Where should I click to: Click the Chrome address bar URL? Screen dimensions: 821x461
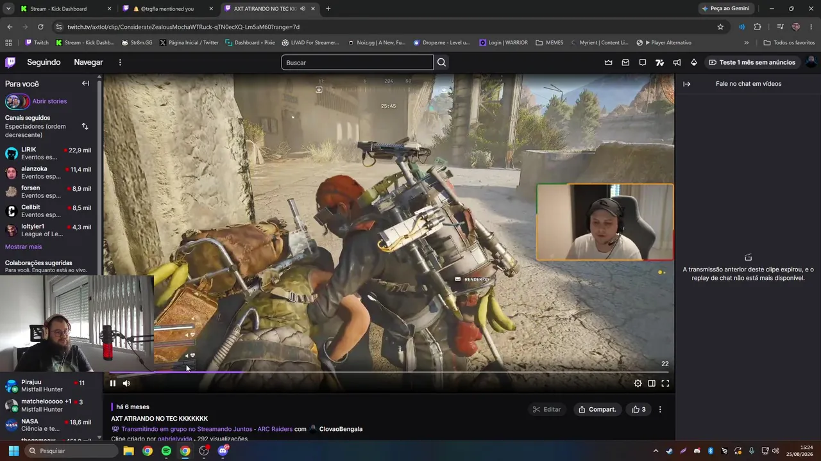(x=183, y=27)
